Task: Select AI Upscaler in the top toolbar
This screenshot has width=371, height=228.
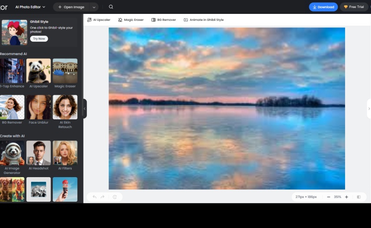Action: 99,20
